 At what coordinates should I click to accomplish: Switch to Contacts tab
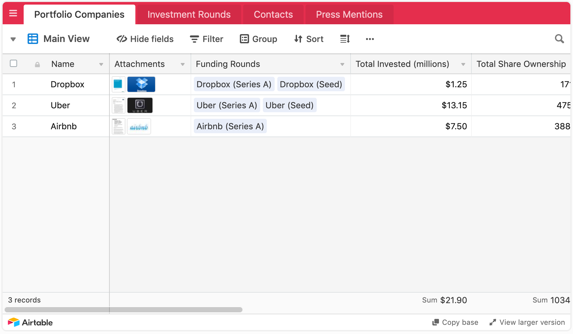click(273, 14)
